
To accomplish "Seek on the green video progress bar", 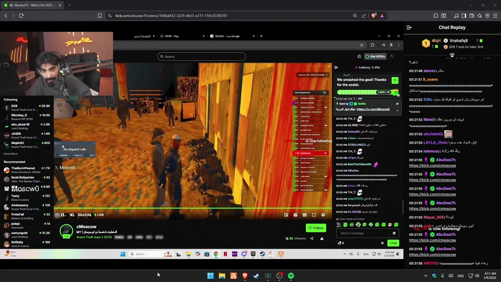I will [x=193, y=209].
